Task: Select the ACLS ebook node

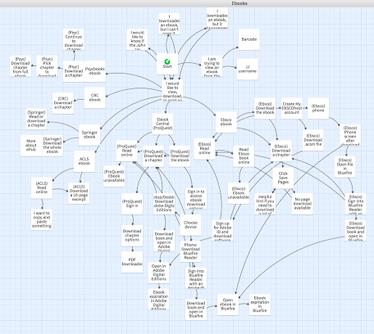Action: pyautogui.click(x=84, y=161)
